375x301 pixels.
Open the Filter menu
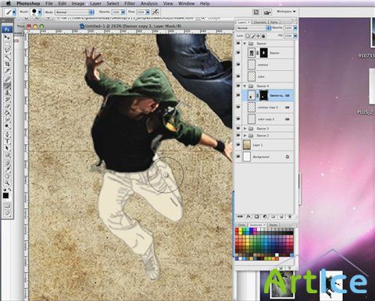click(130, 3)
